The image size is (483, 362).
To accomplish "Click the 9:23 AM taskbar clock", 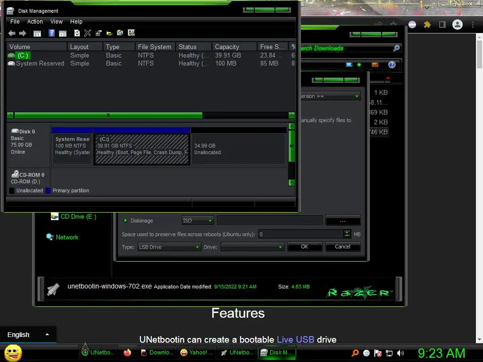I will (x=441, y=353).
